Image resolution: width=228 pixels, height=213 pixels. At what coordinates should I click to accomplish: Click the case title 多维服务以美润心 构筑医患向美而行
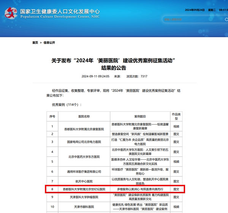[140, 189]
